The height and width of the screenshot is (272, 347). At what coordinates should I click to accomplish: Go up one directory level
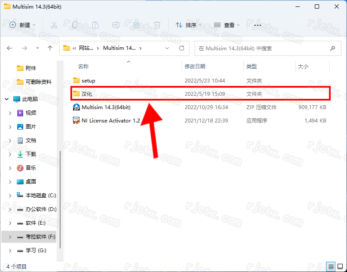50,48
